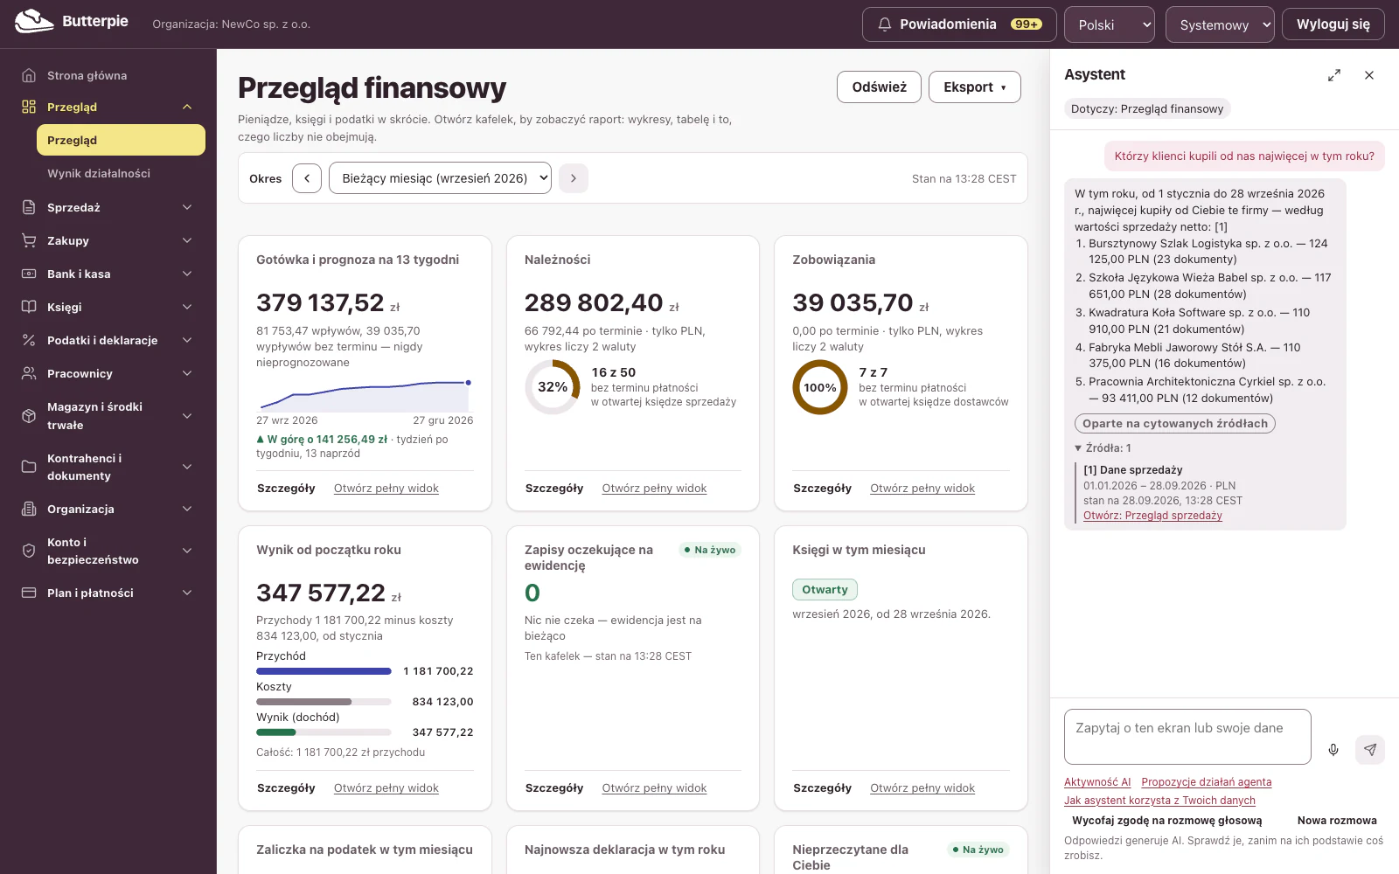Click the Bank i kasa sidebar icon
1399x874 pixels.
tap(29, 274)
